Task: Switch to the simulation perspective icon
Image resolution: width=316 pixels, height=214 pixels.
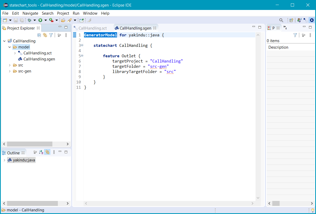Action: (312, 20)
